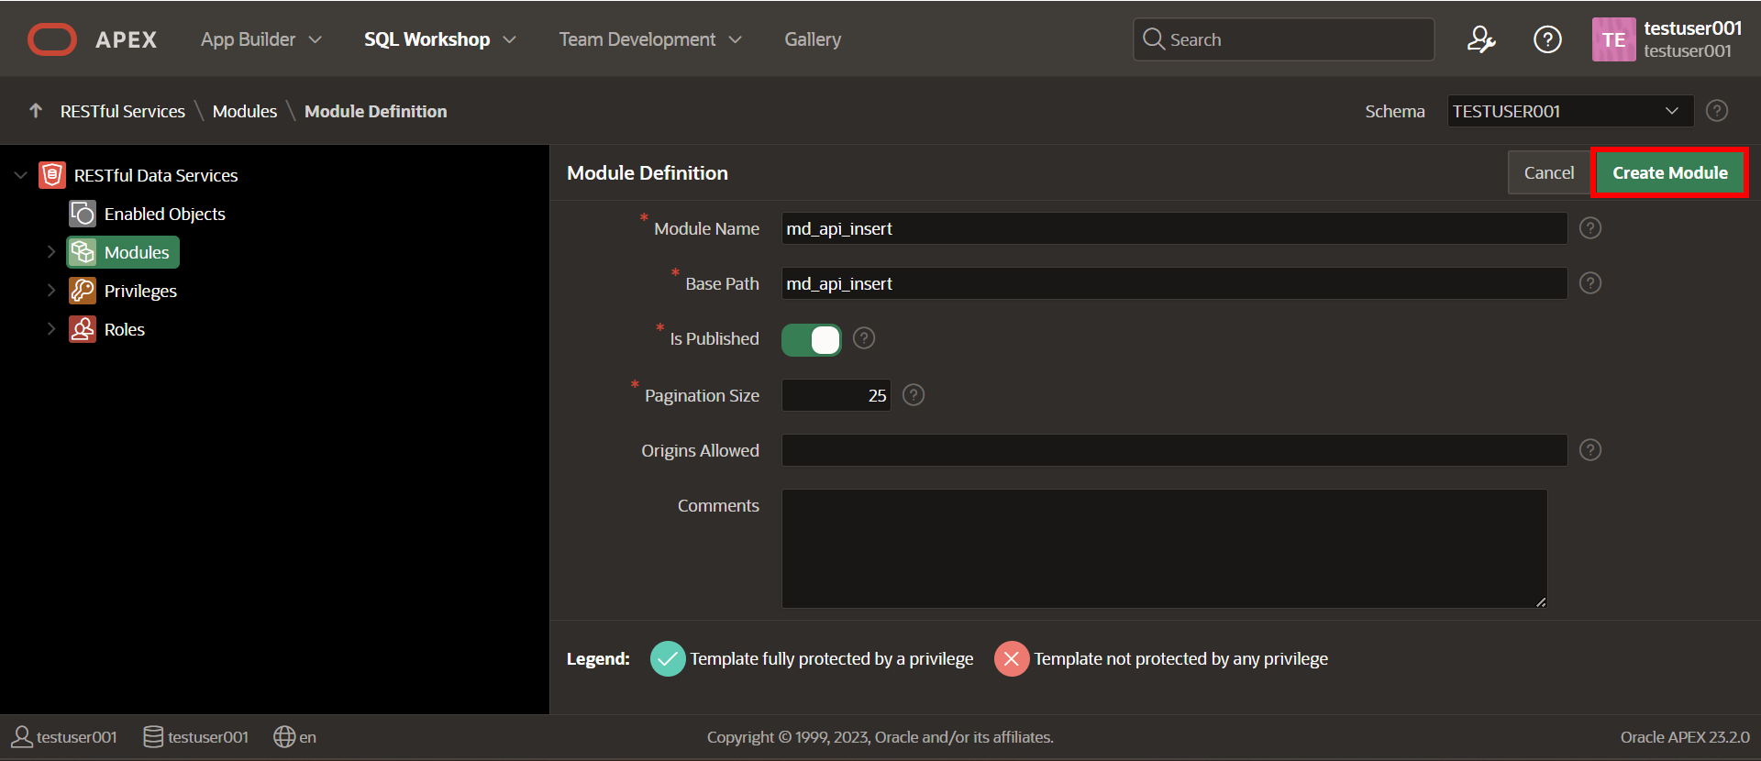Image resolution: width=1761 pixels, height=761 pixels.
Task: Click the Copyright Oracle footer text
Action: [880, 737]
